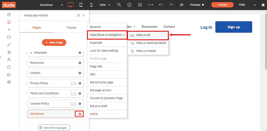Open the Pages icon in sidebar
The height and width of the screenshot is (131, 267).
[x=9, y=22]
